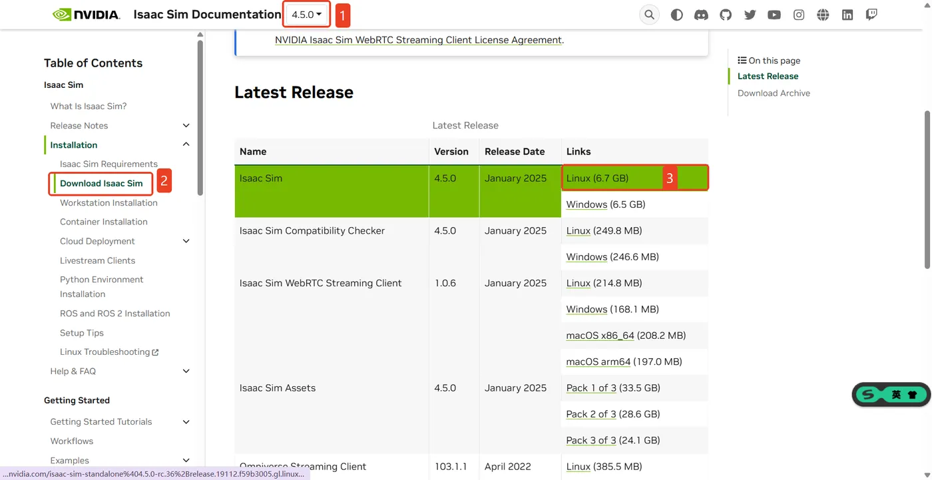Download Omniverse Streaming Client Linux (385.5 MB)
932x480 pixels.
[578, 466]
